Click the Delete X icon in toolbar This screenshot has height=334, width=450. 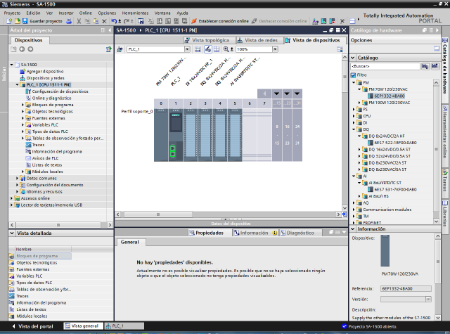point(104,21)
